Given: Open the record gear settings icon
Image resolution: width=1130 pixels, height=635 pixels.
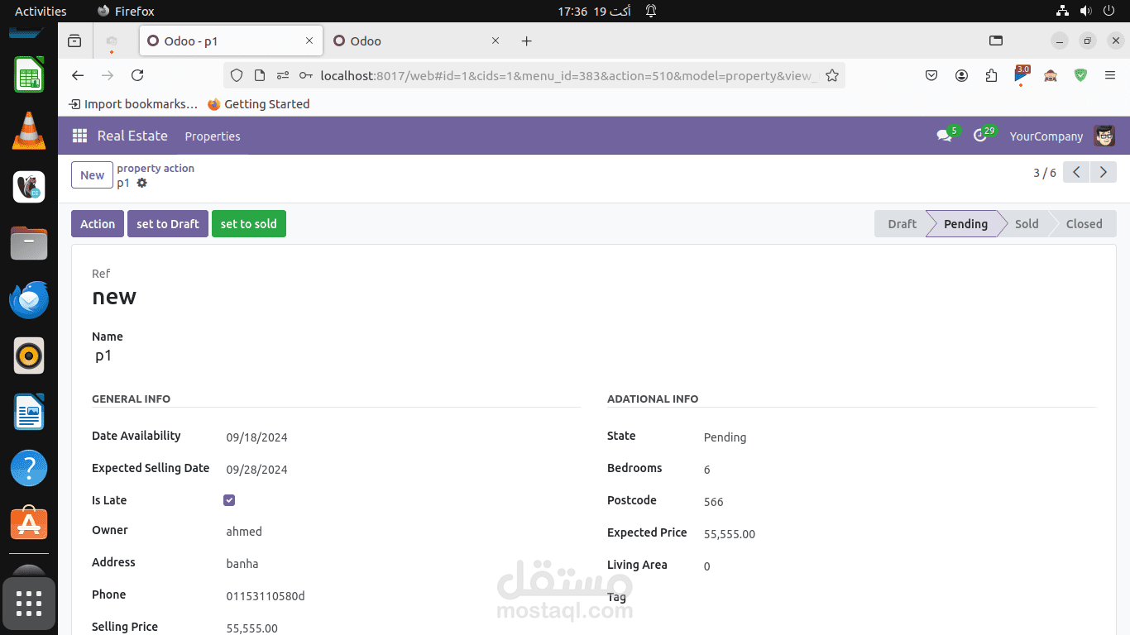Looking at the screenshot, I should point(141,183).
